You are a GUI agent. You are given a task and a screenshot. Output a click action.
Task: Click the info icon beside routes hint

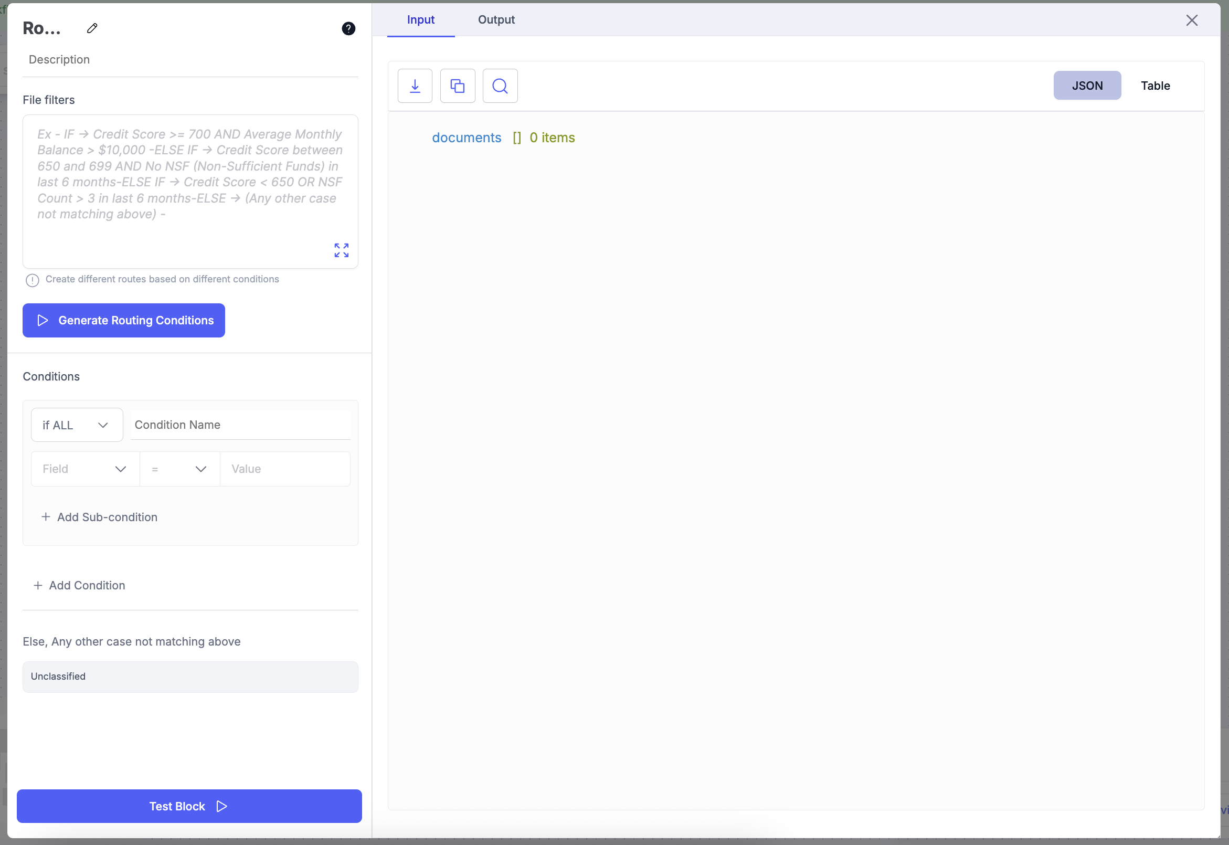(x=33, y=280)
